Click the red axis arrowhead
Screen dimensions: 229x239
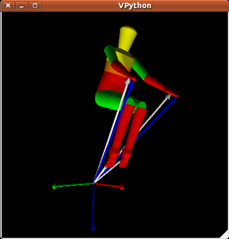pos(122,187)
